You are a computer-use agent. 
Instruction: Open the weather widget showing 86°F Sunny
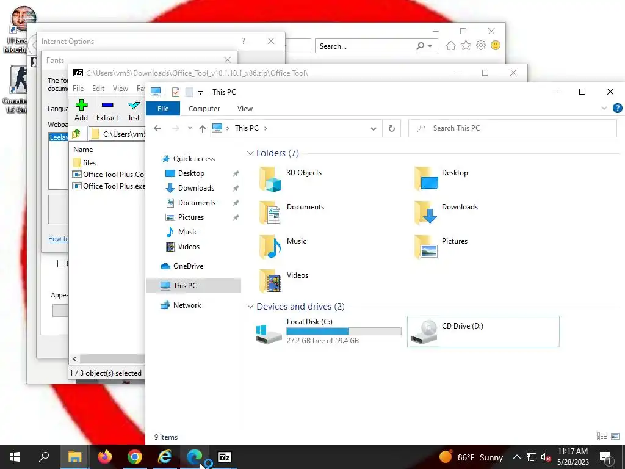click(471, 457)
